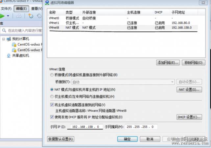Toggle 将主机虚拟适配器连接到此网络 checkbox
This screenshot has width=211, height=148.
pos(52,105)
